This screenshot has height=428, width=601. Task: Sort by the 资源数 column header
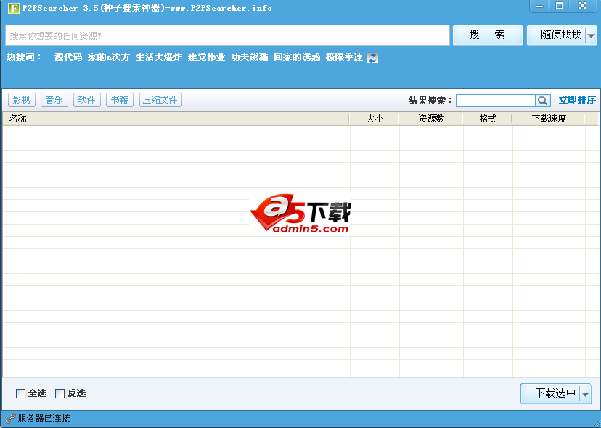(431, 119)
